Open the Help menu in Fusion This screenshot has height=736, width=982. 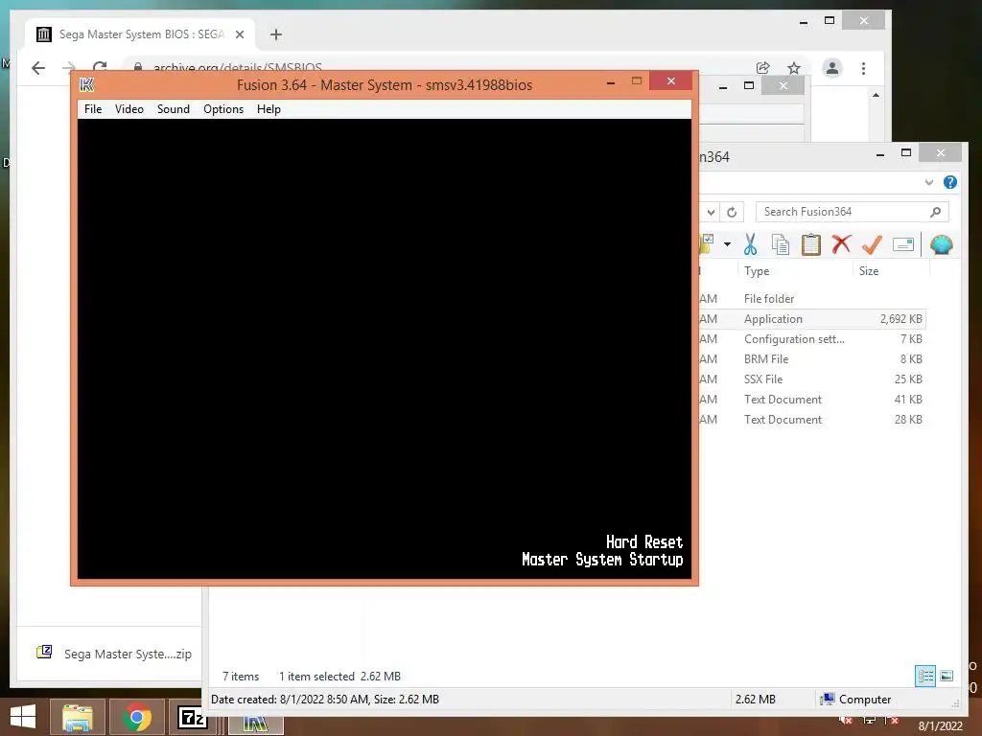pos(269,109)
